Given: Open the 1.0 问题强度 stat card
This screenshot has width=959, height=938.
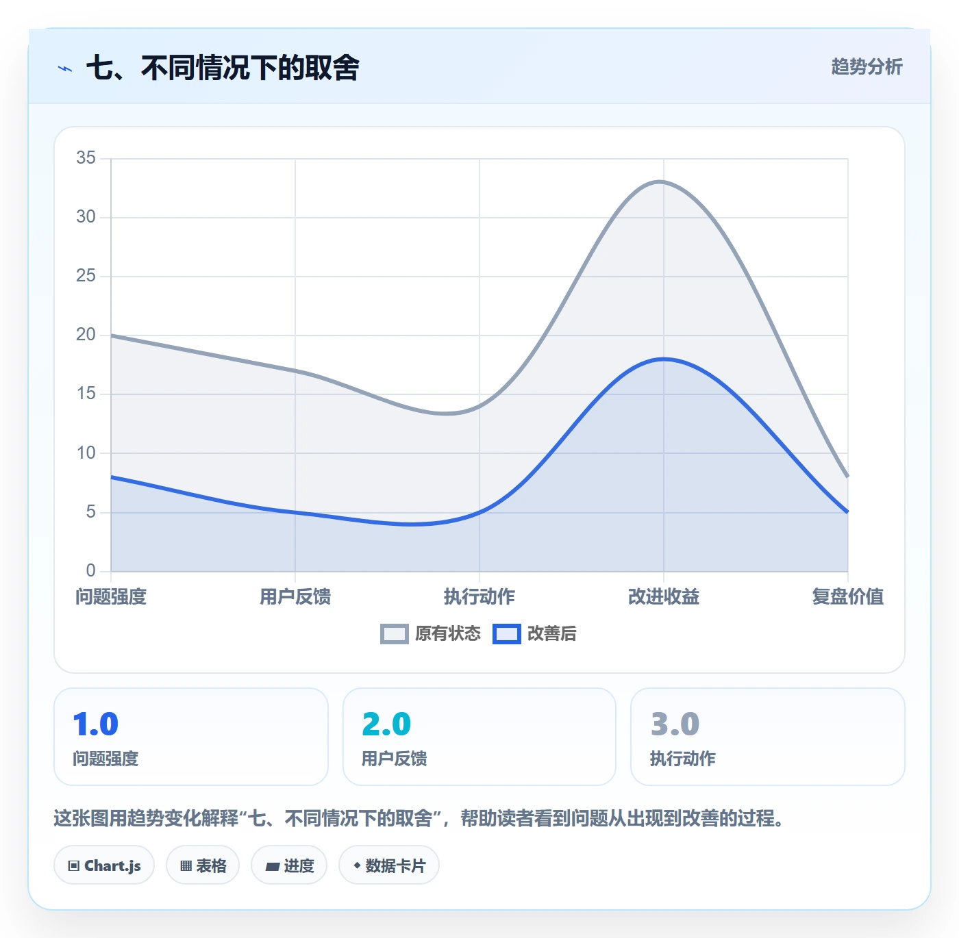Looking at the screenshot, I should pyautogui.click(x=191, y=737).
